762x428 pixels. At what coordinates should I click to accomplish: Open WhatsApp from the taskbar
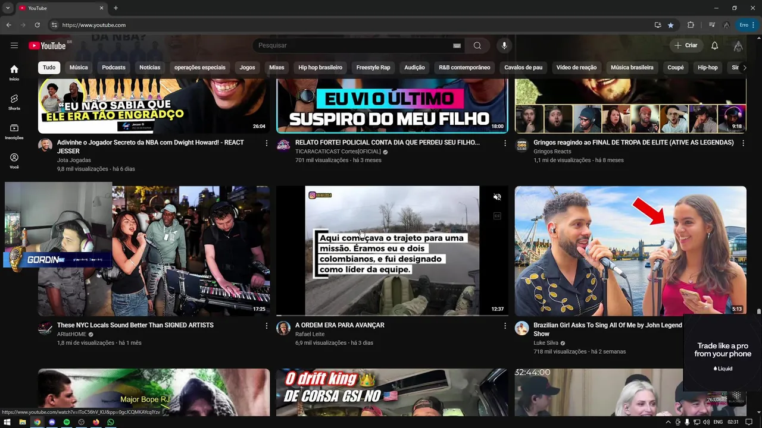coord(111,422)
